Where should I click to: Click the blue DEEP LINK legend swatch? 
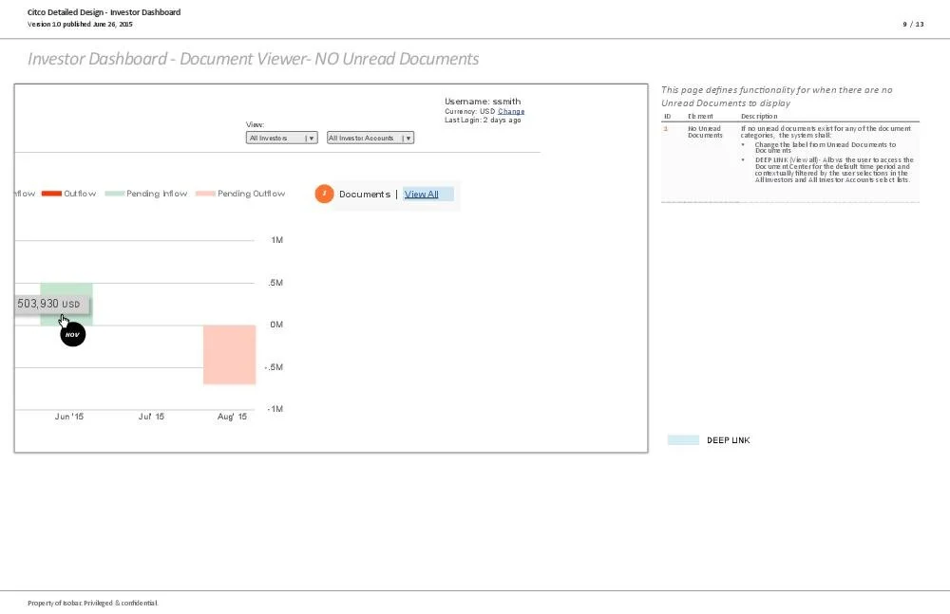click(x=683, y=440)
